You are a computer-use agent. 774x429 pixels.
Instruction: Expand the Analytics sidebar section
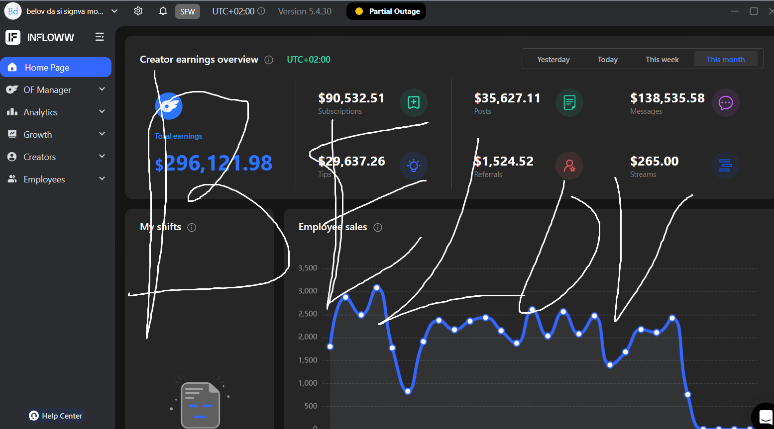(56, 112)
